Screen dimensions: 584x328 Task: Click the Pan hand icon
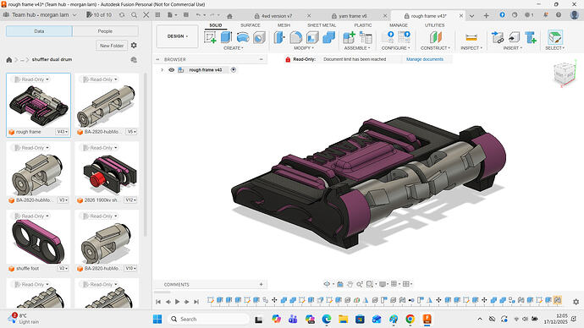pyautogui.click(x=350, y=284)
